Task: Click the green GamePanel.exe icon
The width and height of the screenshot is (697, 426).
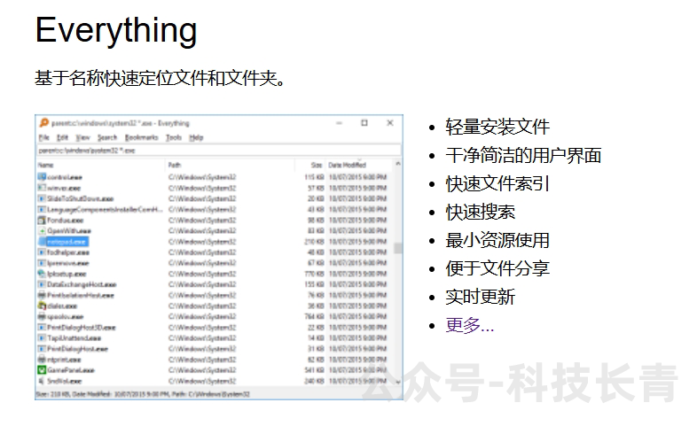Action: pos(42,370)
